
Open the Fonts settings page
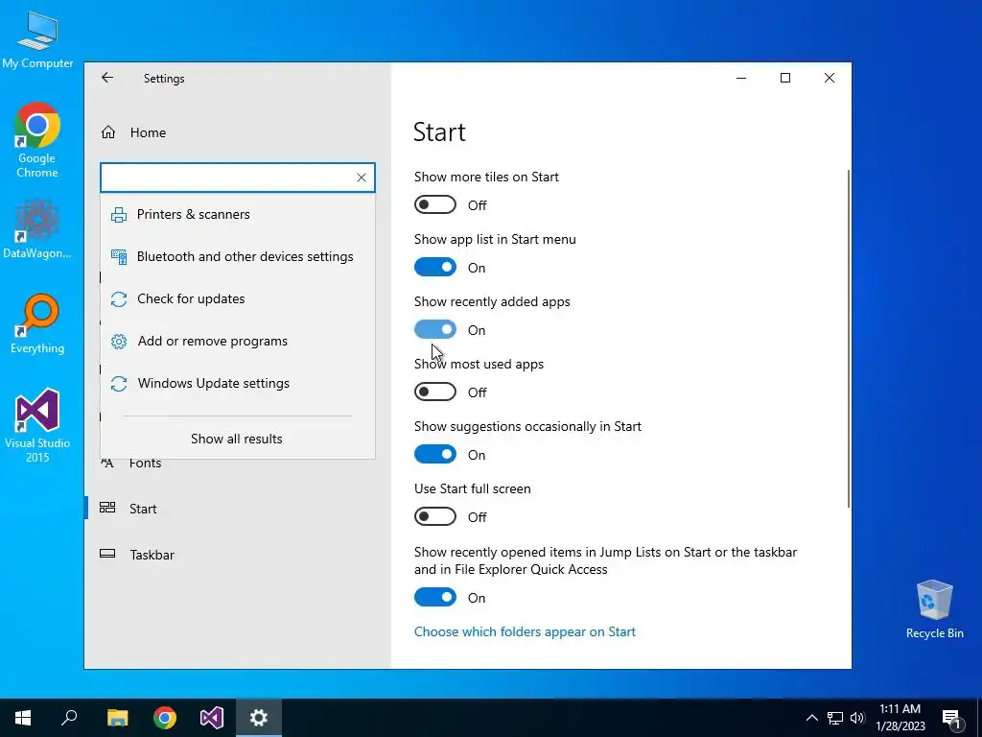[x=146, y=464]
